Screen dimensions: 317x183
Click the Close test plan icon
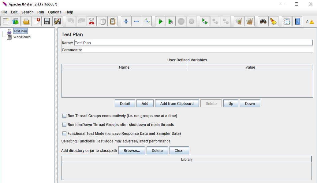pos(37,21)
